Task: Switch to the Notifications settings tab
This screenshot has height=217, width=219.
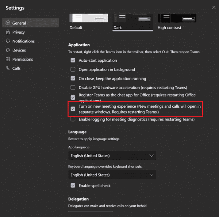Action: pos(23,41)
